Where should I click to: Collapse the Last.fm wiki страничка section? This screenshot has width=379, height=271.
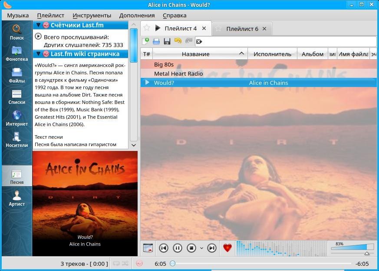tap(38, 54)
